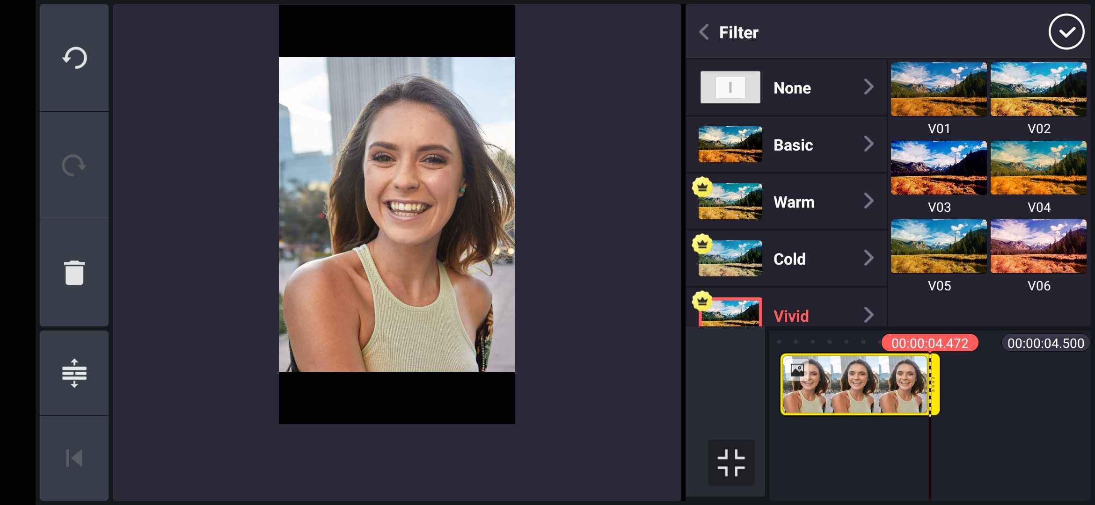Screen dimensions: 1095x505
Task: Click the undo arrow icon
Action: 74,58
